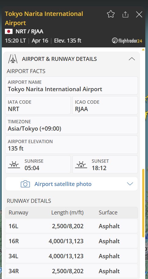Close the airport panel with X
Viewport: 148px width, 279px height.
[139, 14]
